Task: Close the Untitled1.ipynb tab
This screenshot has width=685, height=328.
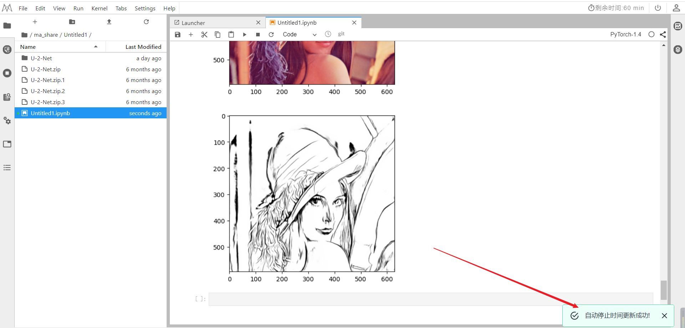Action: tap(354, 22)
